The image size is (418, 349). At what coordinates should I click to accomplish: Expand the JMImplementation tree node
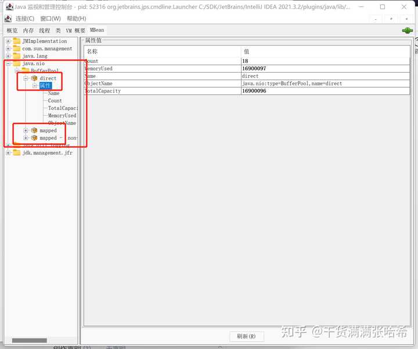8,41
